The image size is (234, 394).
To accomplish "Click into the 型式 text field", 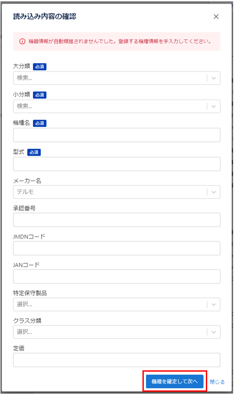I will (117, 164).
